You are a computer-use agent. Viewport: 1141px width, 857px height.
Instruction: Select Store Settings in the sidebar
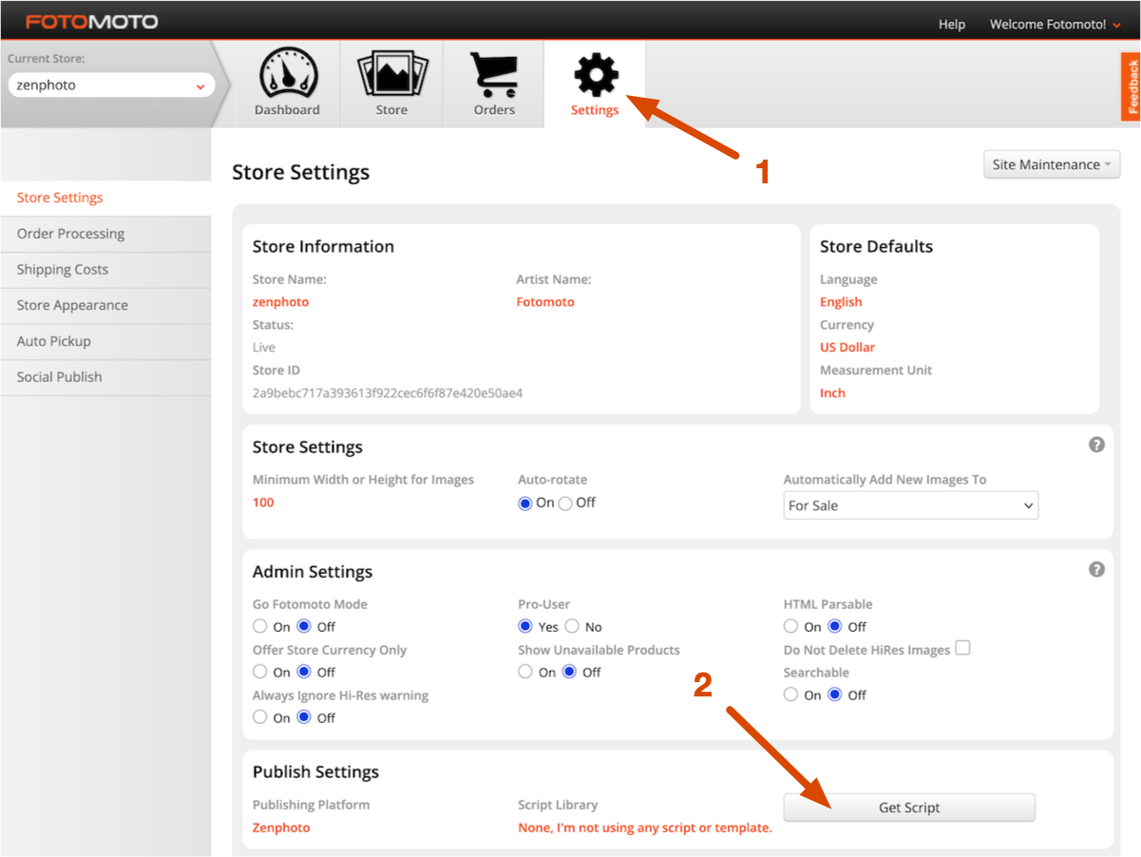pos(105,198)
